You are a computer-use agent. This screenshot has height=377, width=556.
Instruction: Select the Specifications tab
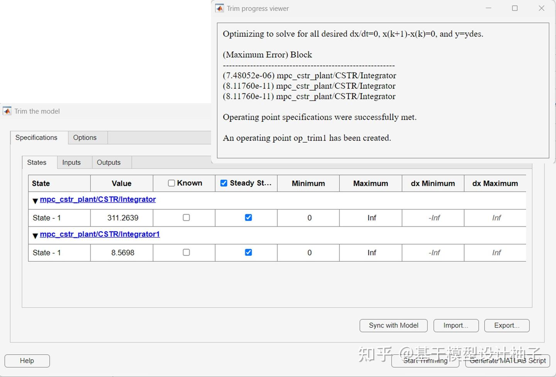coord(36,137)
